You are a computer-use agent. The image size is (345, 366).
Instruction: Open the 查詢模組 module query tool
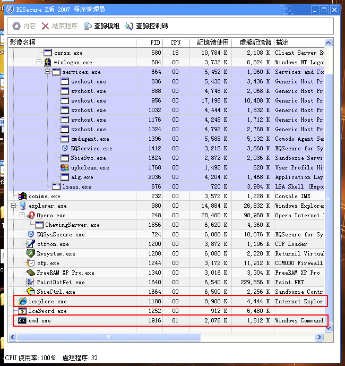101,26
